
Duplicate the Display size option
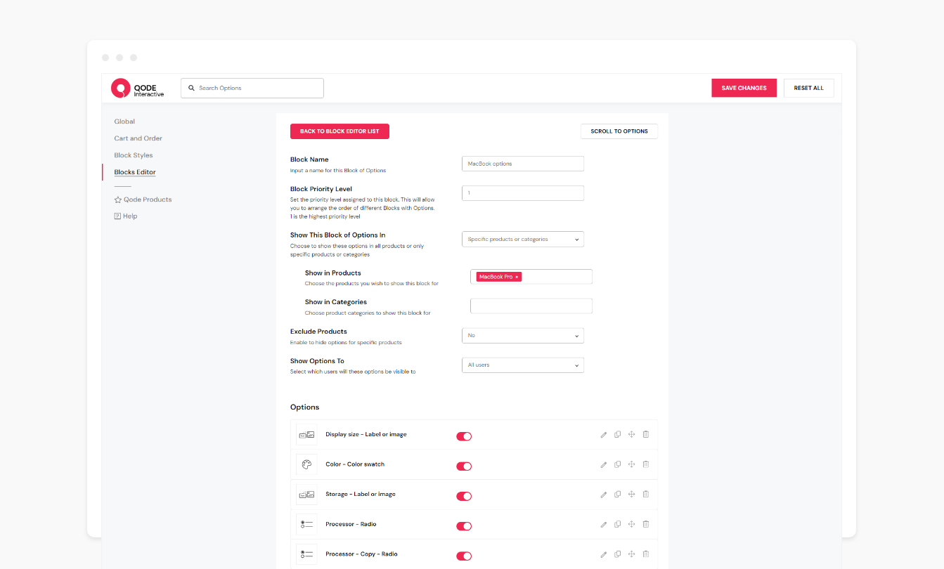[617, 435]
